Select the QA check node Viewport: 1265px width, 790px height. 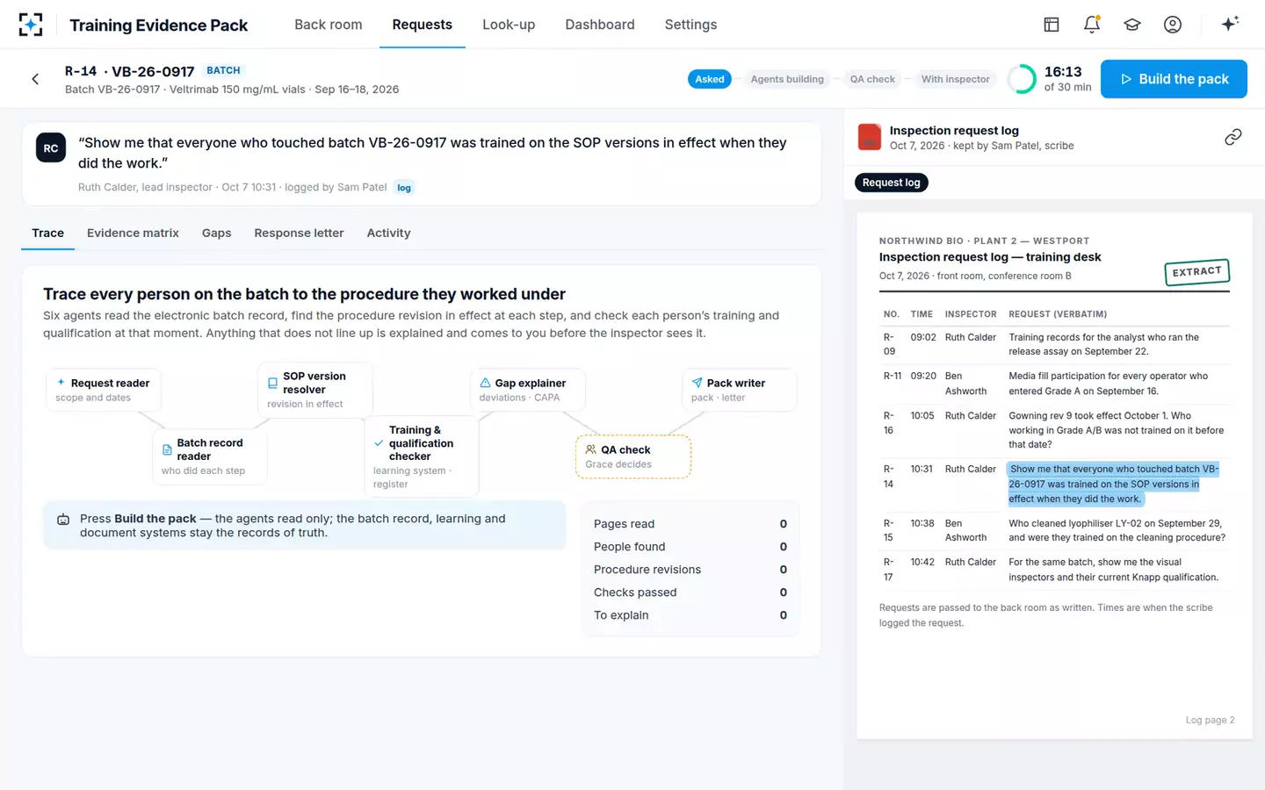pos(633,456)
